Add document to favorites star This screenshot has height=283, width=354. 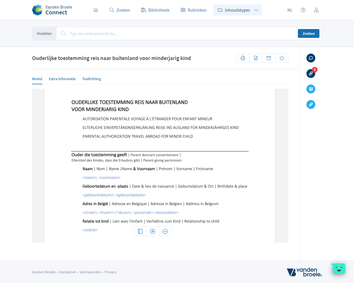282,58
